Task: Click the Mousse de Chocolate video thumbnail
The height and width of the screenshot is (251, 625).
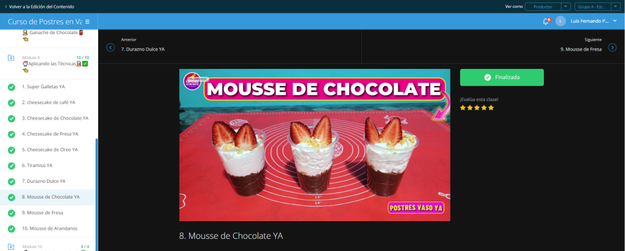Action: (314, 145)
